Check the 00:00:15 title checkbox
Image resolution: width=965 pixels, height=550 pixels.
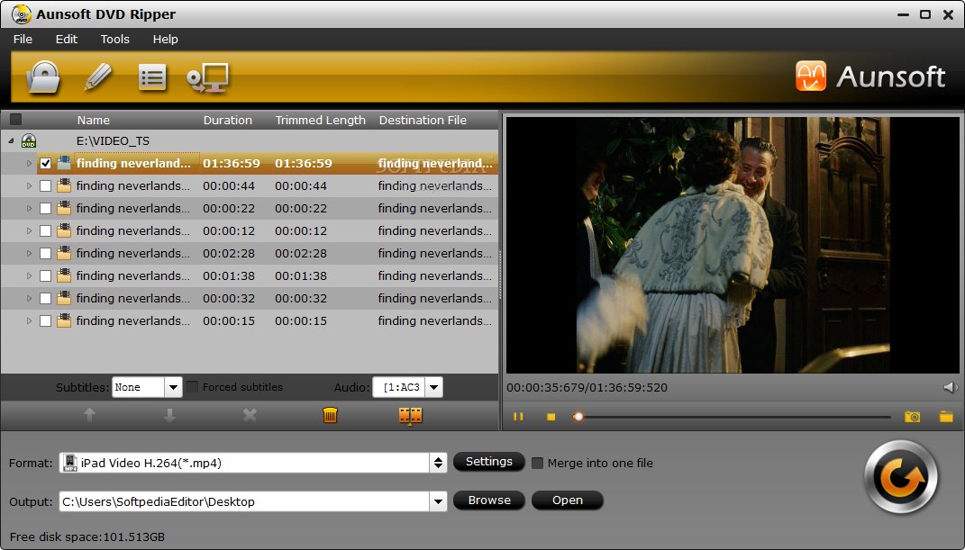pyautogui.click(x=46, y=320)
